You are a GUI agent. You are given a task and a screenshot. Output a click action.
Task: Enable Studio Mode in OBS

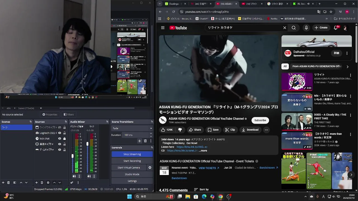click(x=132, y=174)
